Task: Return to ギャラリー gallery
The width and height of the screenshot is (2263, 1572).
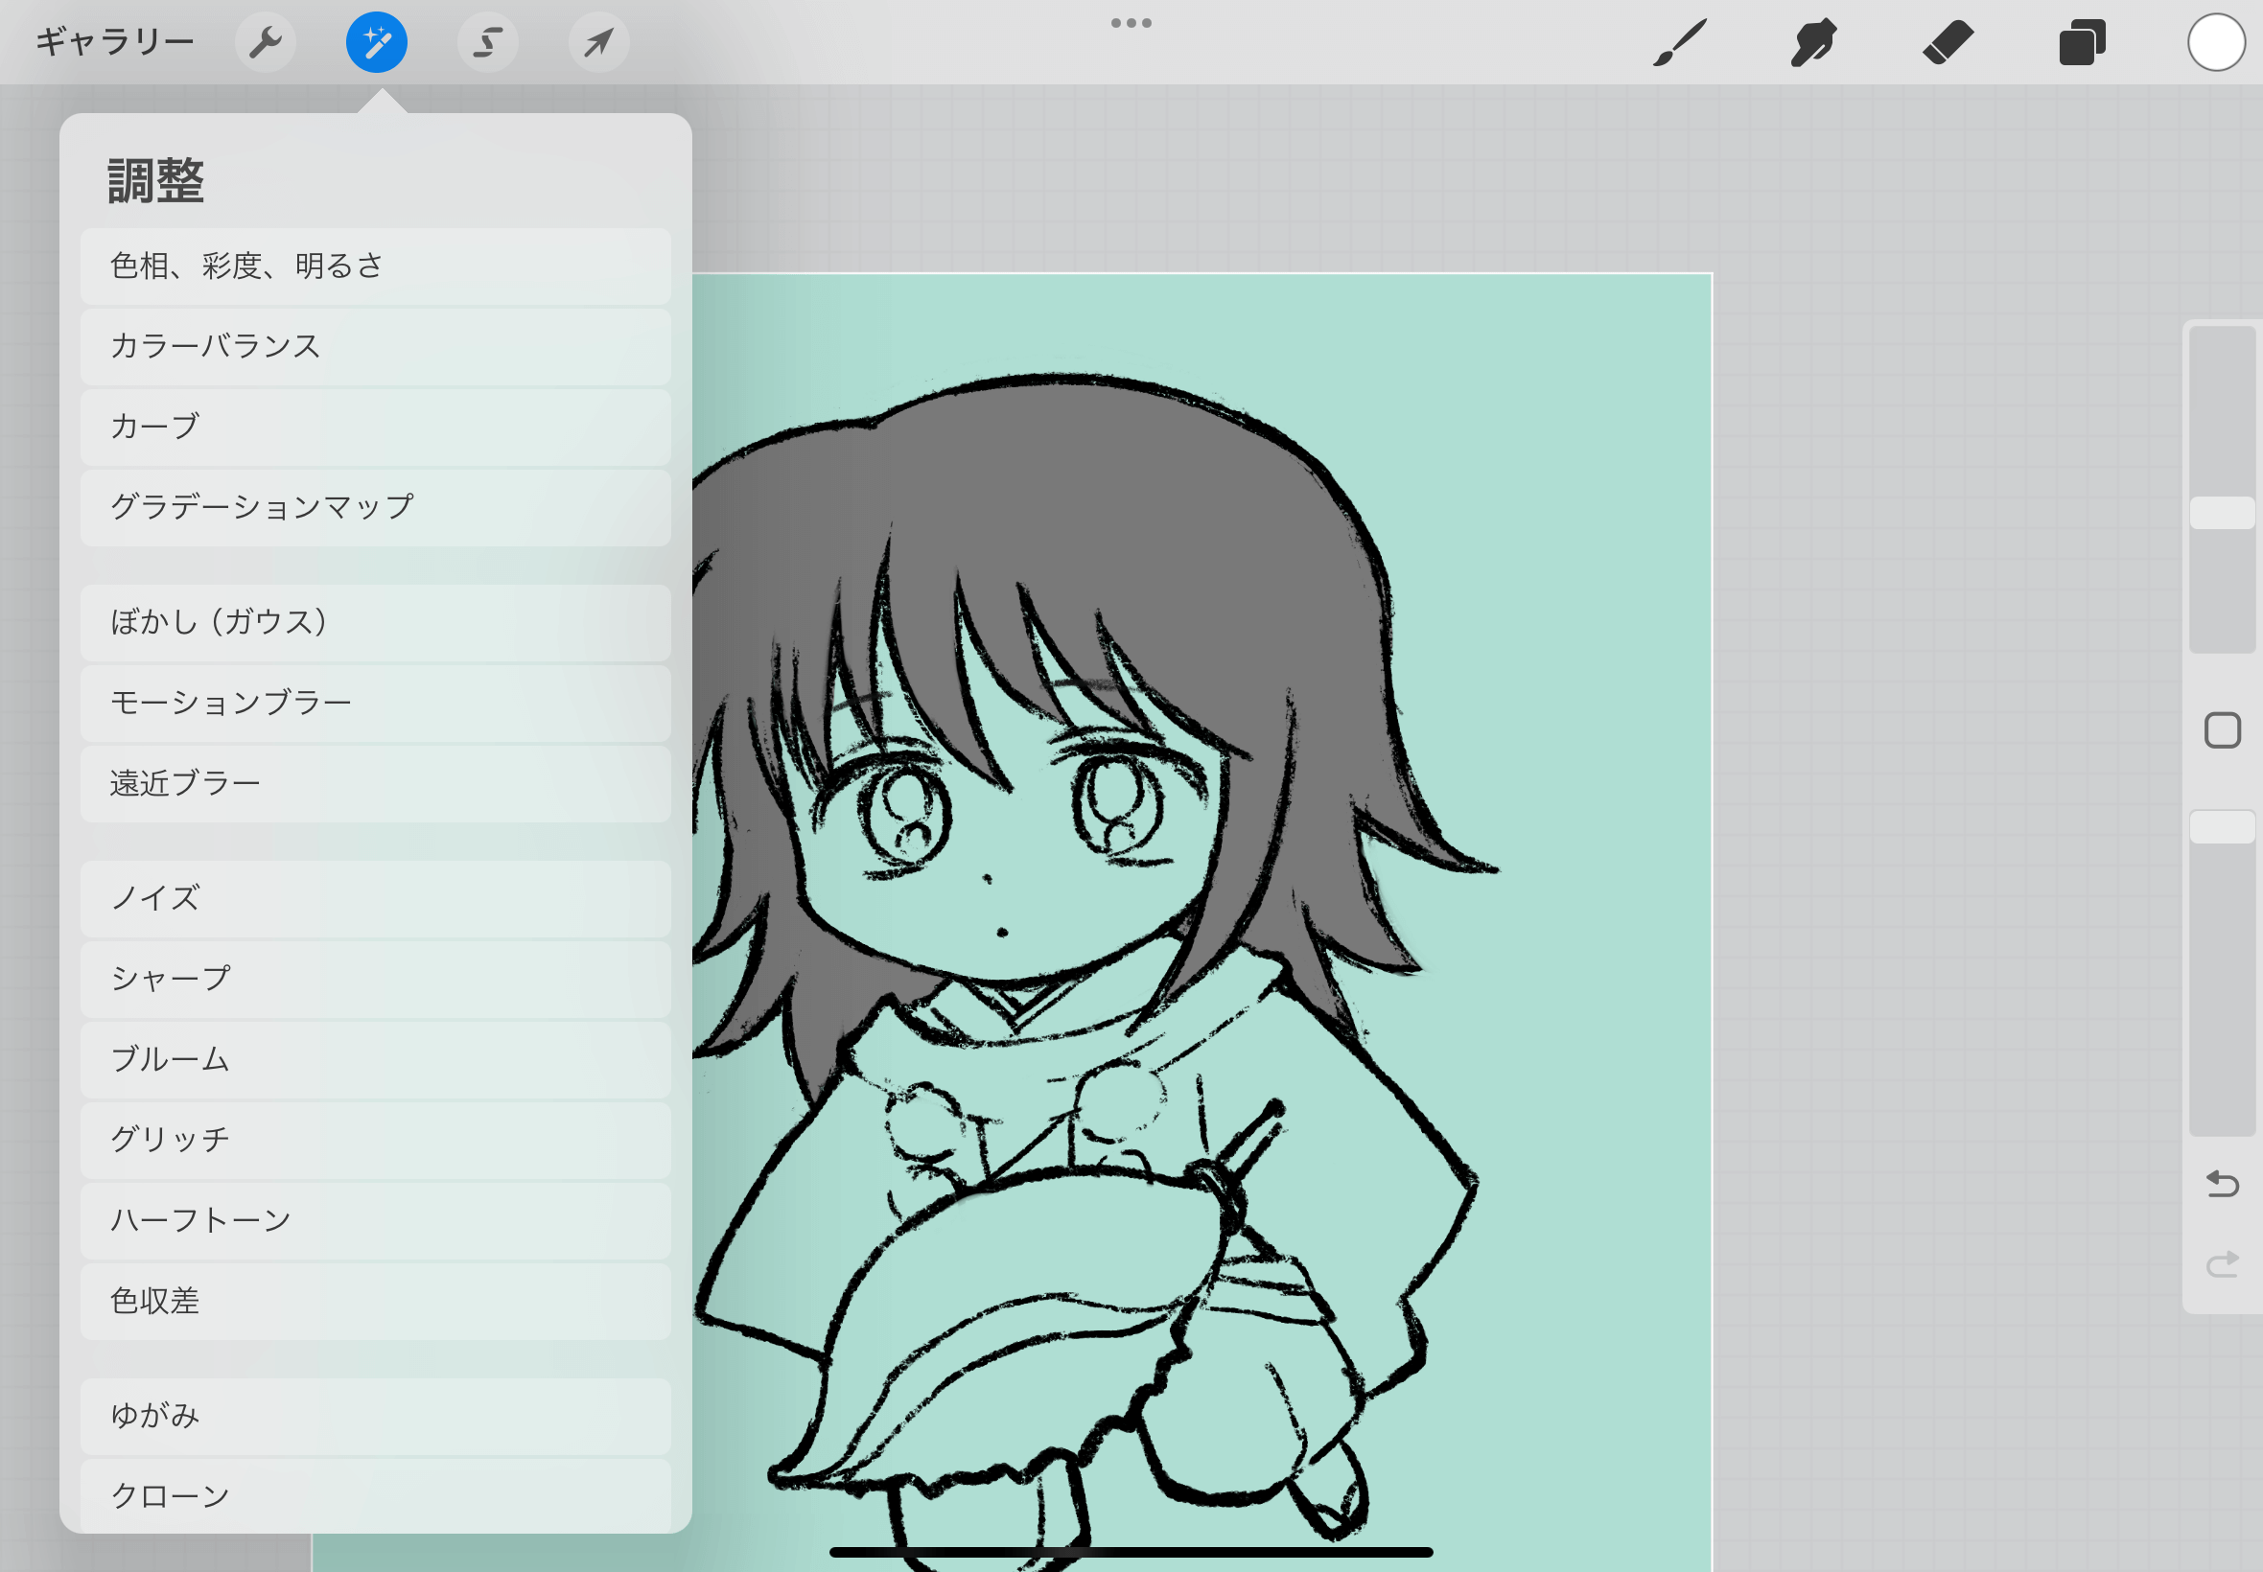Action: 114,42
